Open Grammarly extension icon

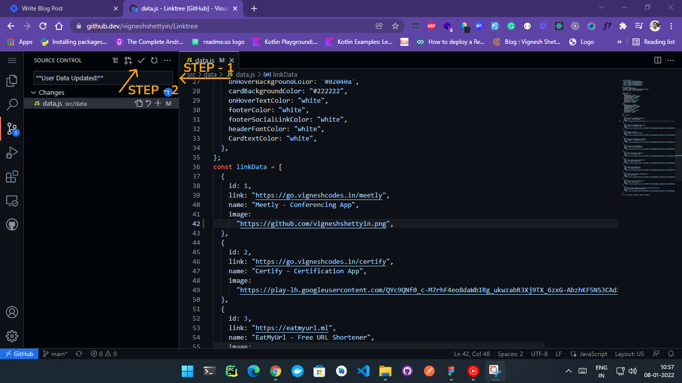click(511, 26)
